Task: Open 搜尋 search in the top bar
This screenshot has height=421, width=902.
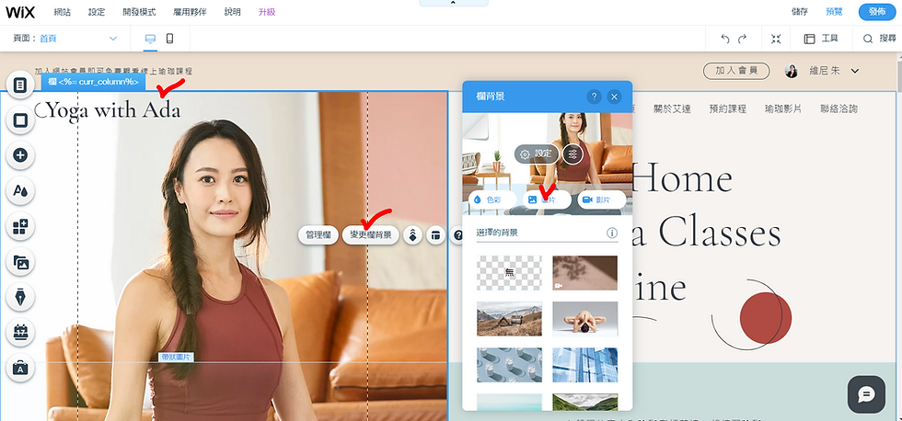Action: tap(880, 39)
